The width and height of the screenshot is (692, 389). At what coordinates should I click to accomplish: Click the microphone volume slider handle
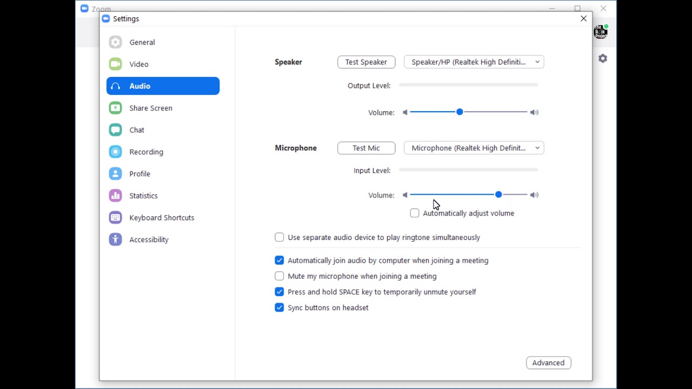coord(498,194)
